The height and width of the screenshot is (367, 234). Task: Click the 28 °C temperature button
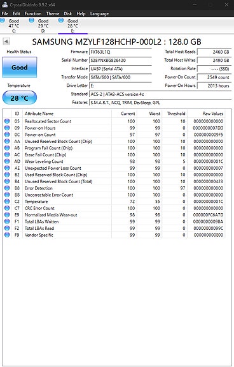point(20,98)
